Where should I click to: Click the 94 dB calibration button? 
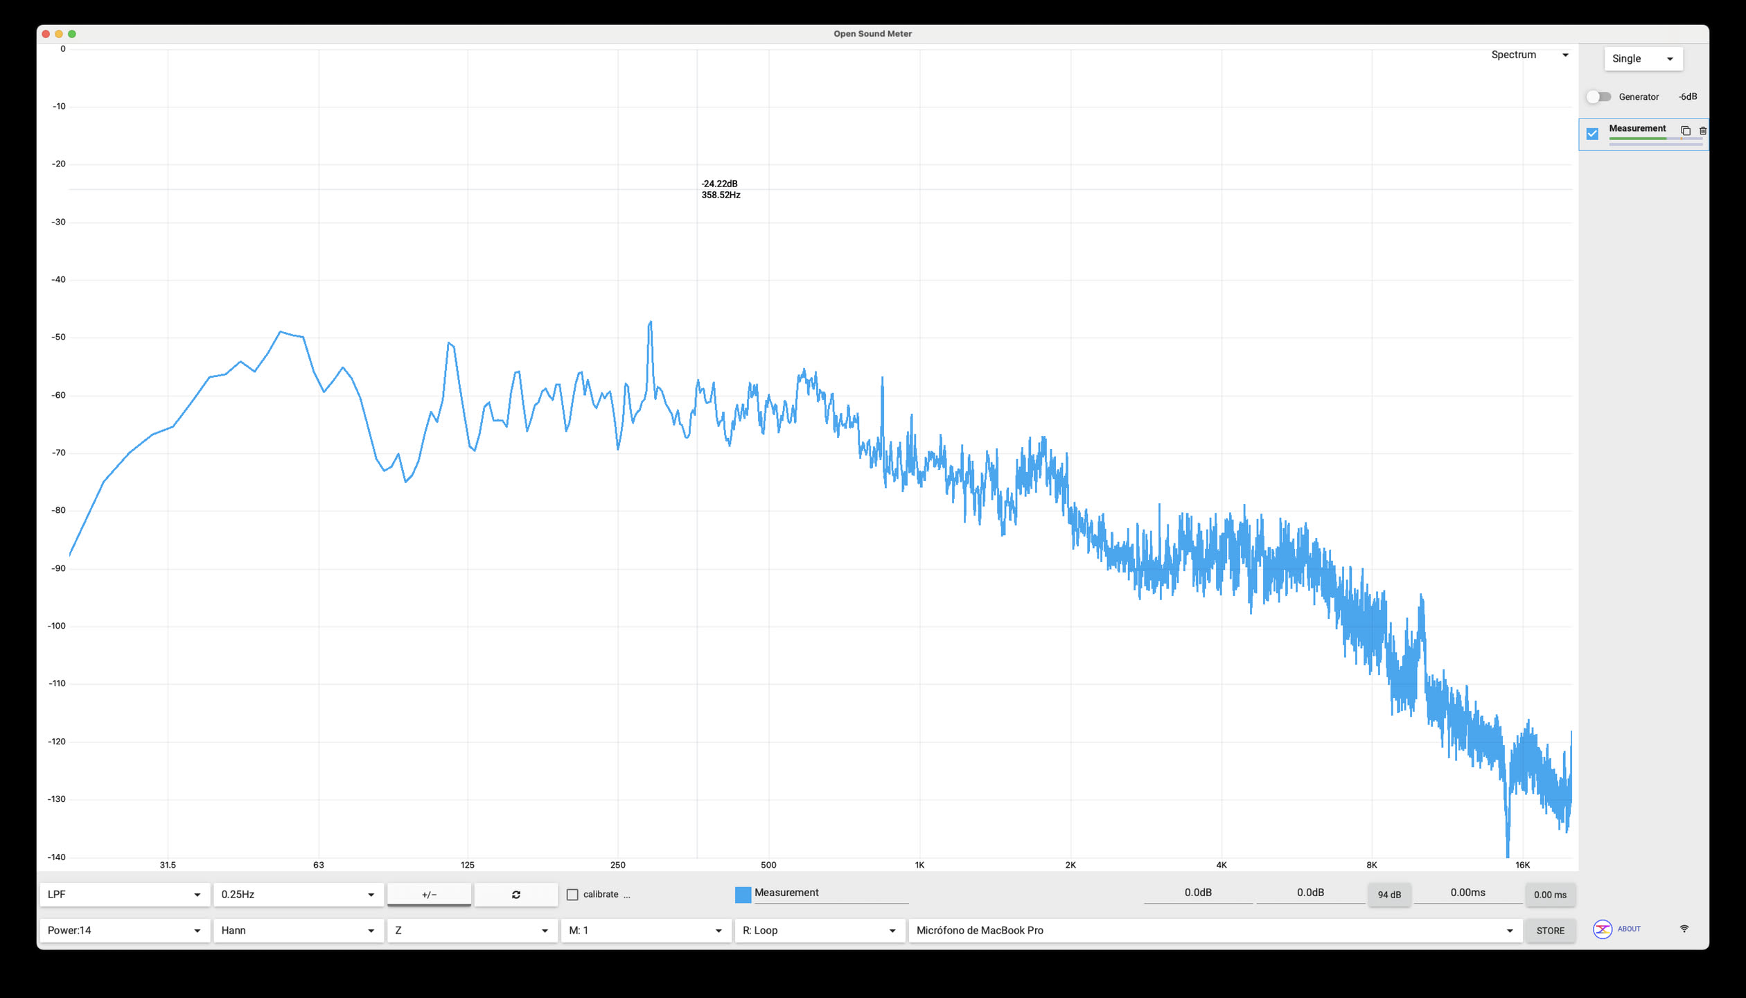click(1389, 894)
